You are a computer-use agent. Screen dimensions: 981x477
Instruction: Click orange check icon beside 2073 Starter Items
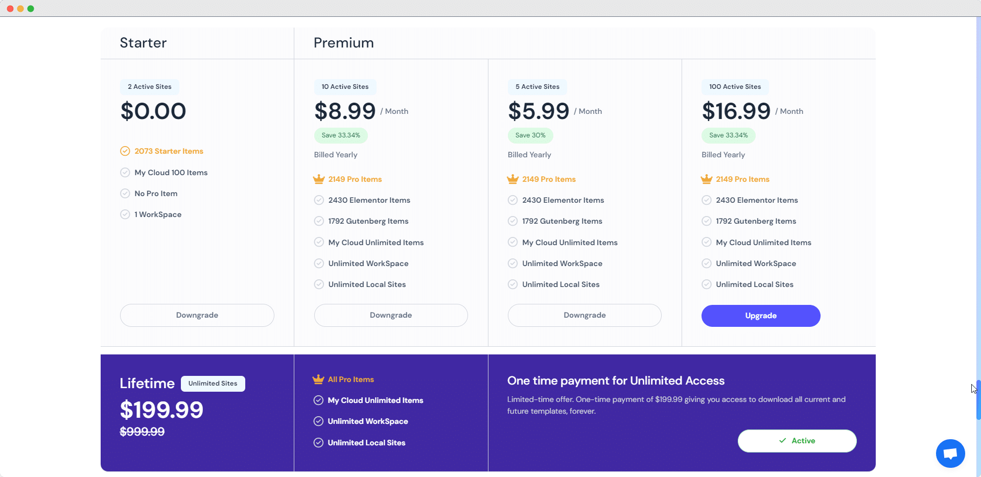point(125,151)
